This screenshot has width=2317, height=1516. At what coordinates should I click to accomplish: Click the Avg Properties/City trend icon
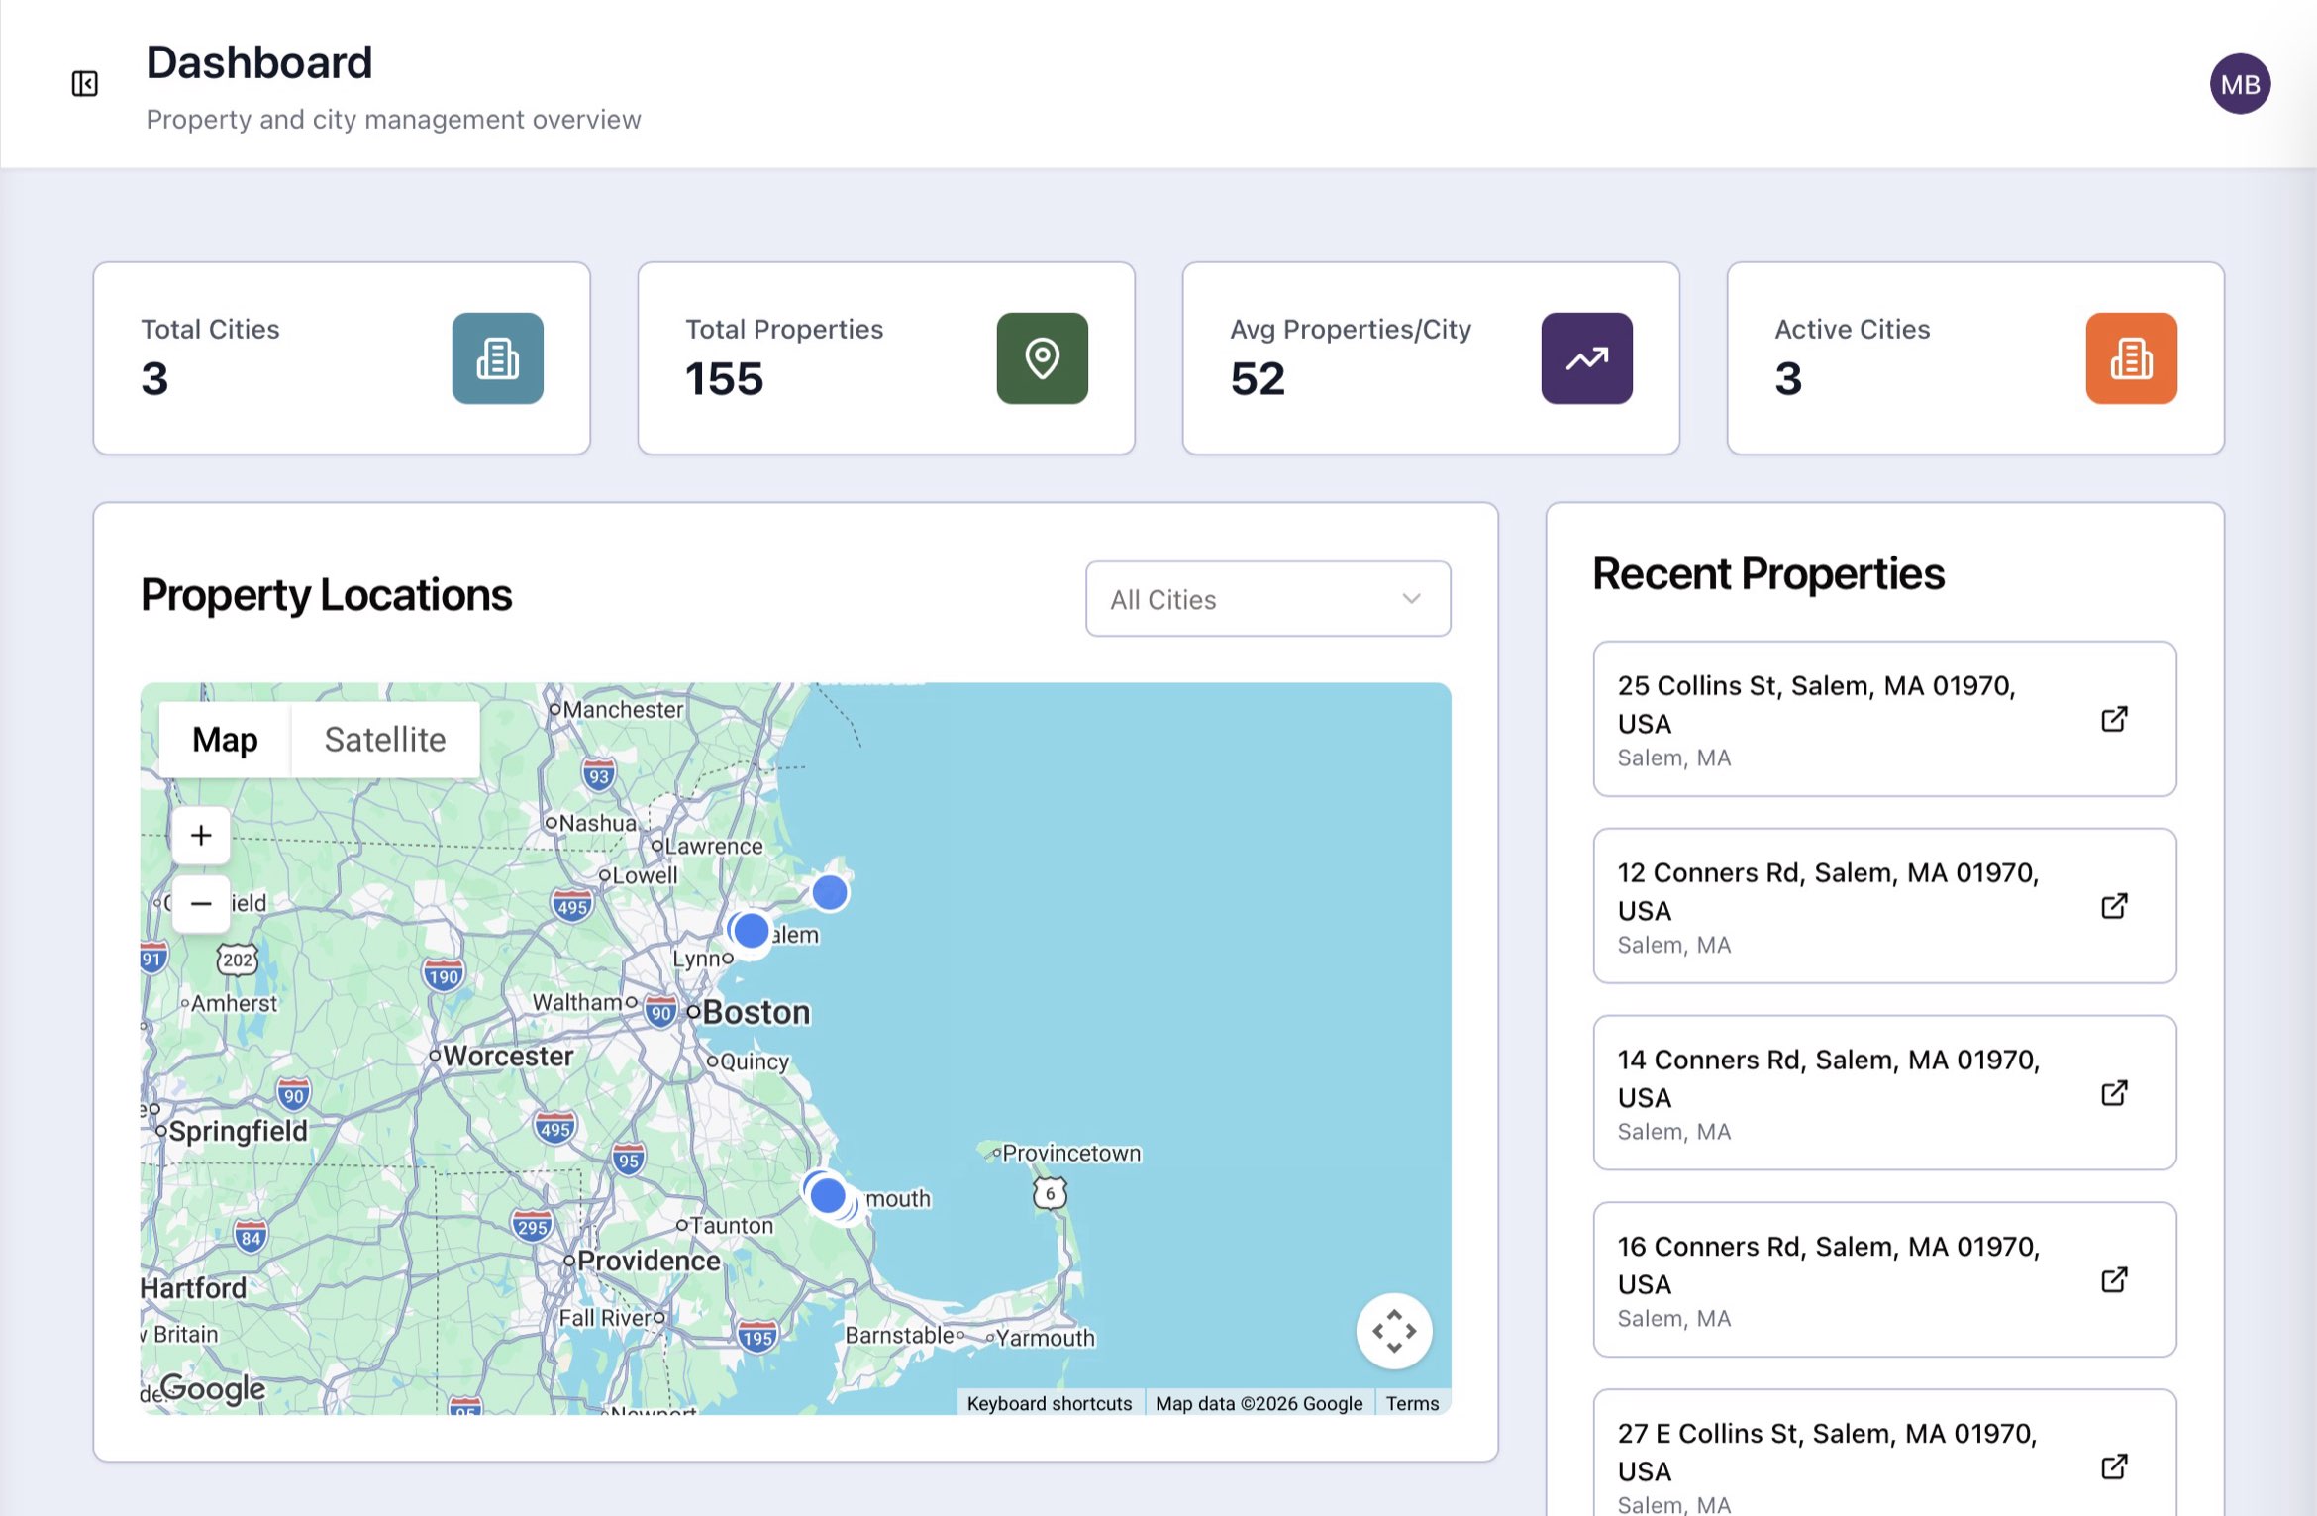1586,358
